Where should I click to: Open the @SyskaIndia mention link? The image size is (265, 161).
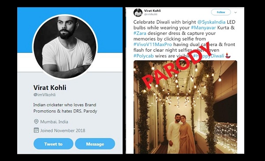(x=211, y=22)
